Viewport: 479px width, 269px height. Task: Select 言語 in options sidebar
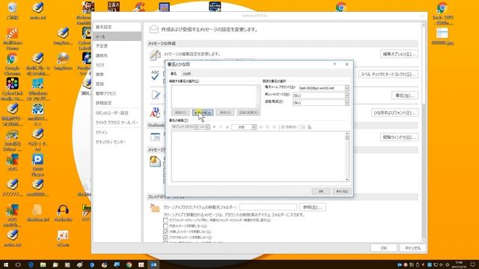[x=117, y=84]
